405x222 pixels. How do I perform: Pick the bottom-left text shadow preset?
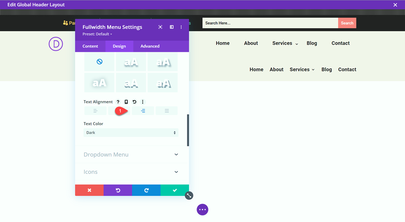(x=100, y=83)
